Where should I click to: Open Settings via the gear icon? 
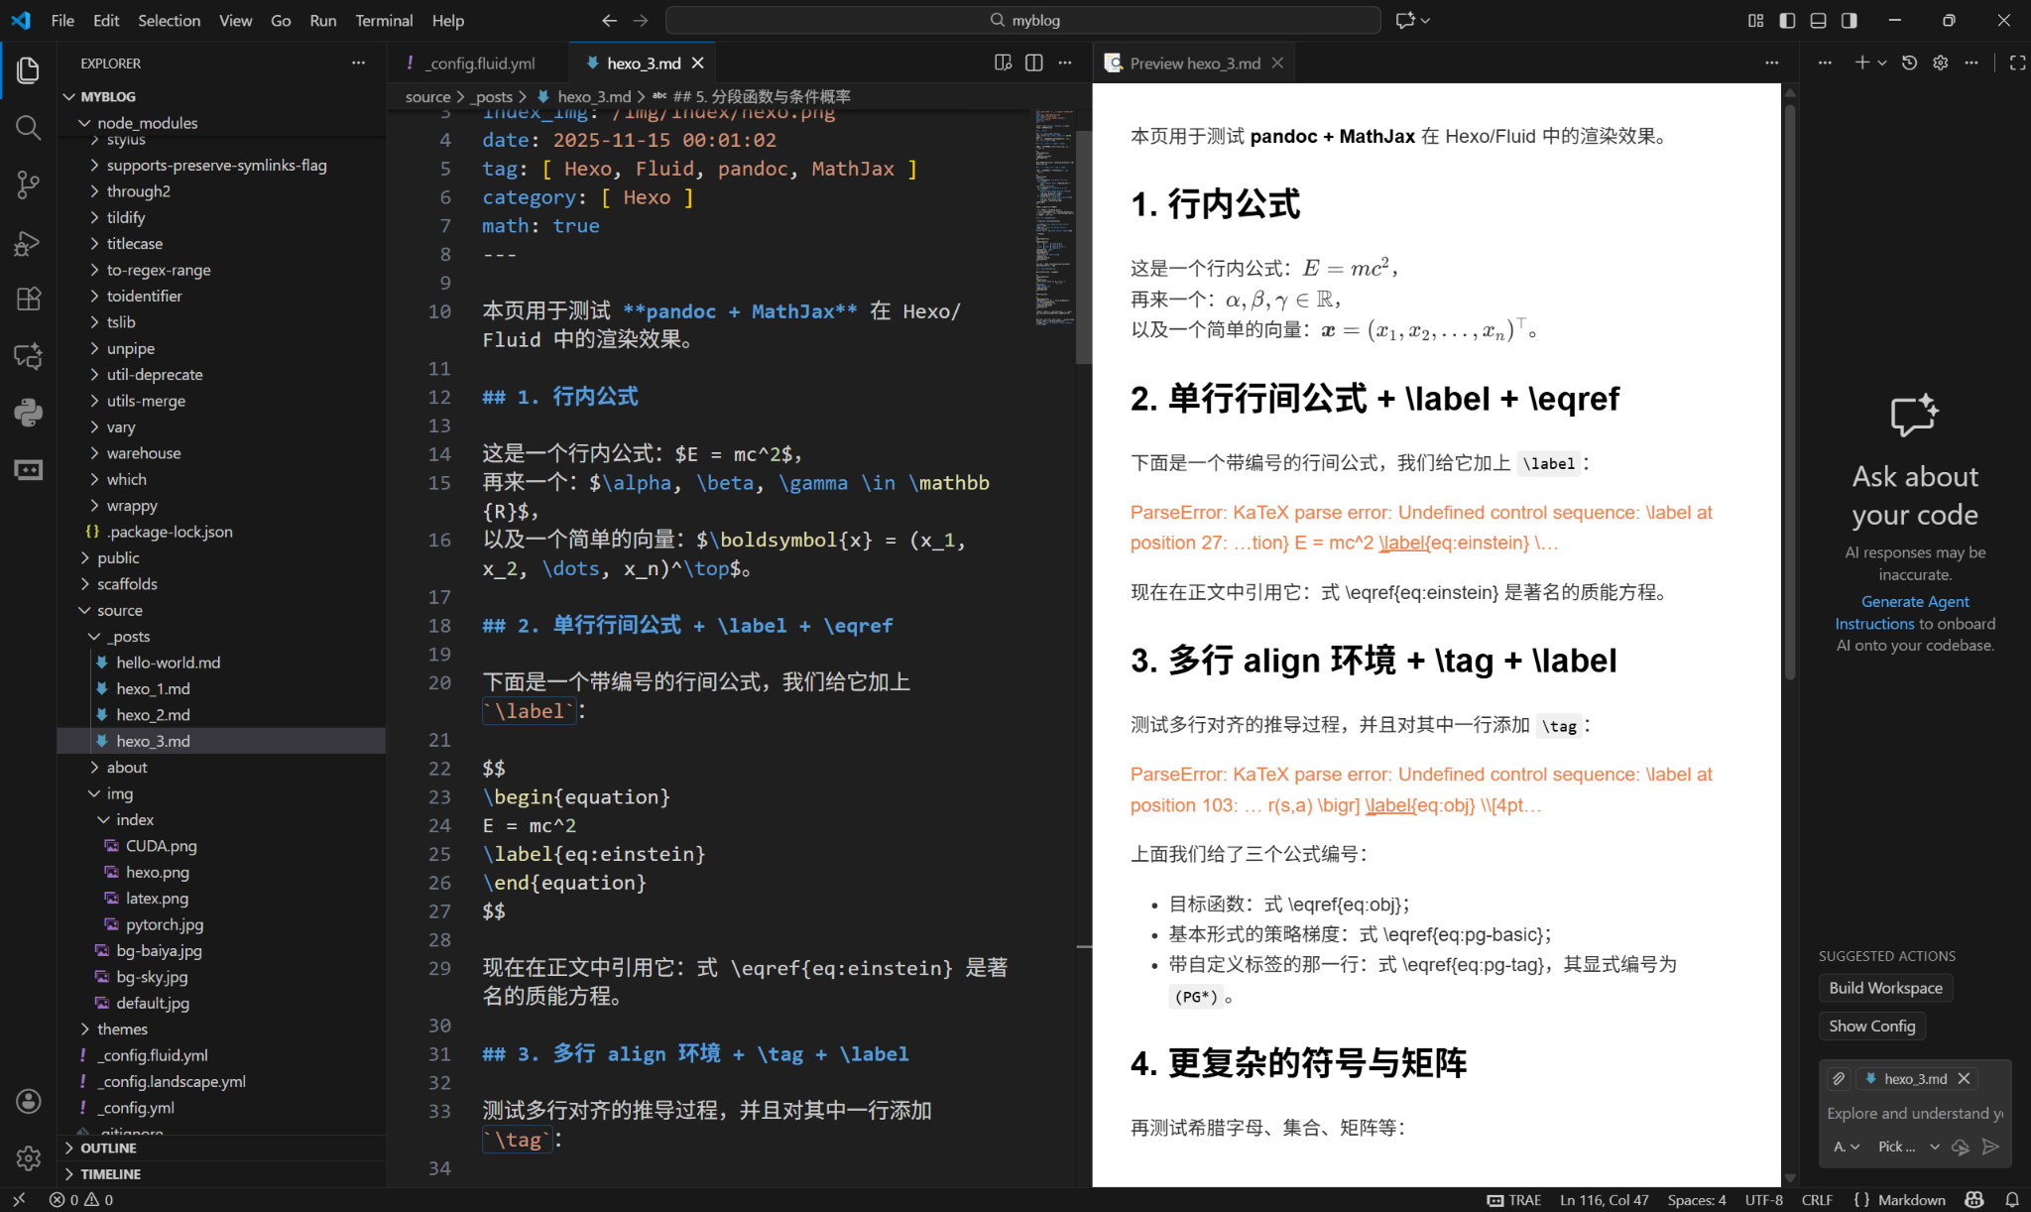[27, 1157]
